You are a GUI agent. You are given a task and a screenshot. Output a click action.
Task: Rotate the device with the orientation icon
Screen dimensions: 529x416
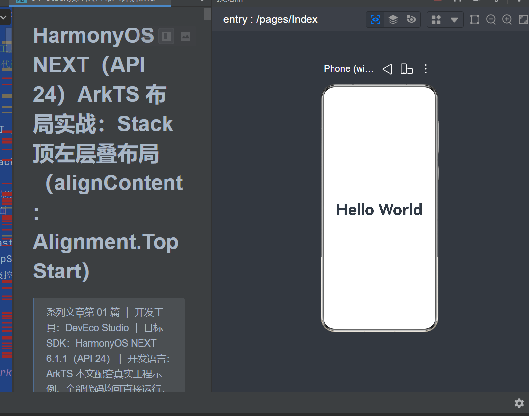(407, 69)
